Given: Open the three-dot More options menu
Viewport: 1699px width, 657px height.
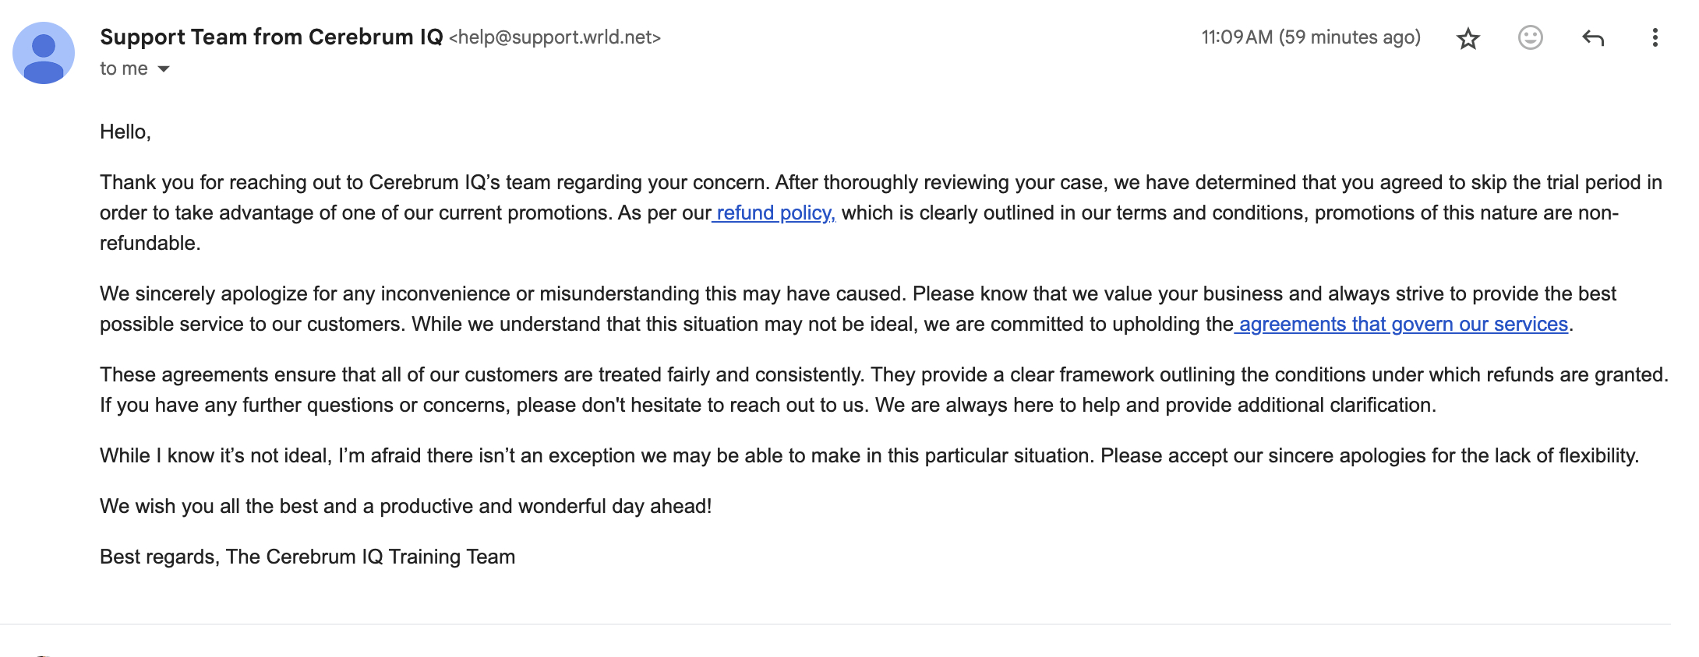Looking at the screenshot, I should [x=1655, y=37].
